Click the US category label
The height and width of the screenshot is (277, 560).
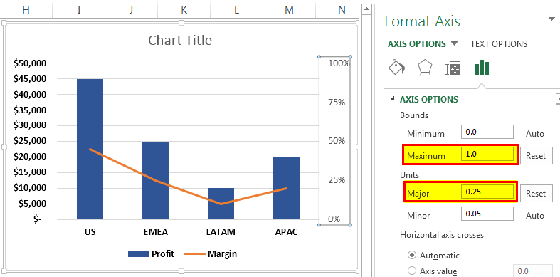pyautogui.click(x=90, y=232)
